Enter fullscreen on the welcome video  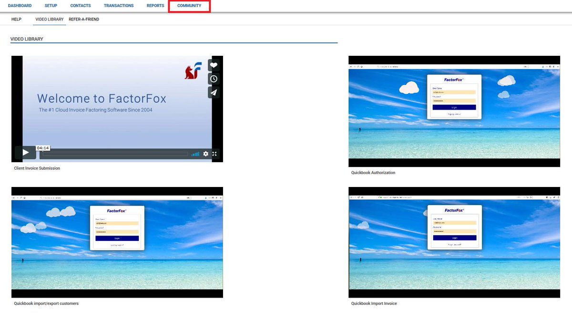pyautogui.click(x=214, y=154)
